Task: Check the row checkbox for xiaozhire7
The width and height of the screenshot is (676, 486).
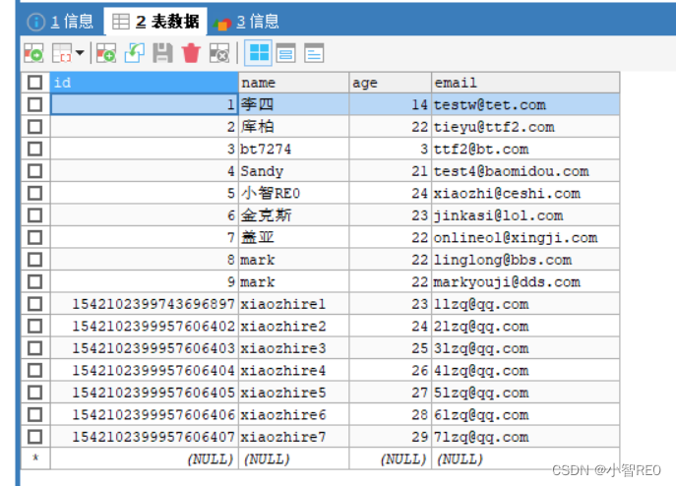Action: tap(34, 437)
